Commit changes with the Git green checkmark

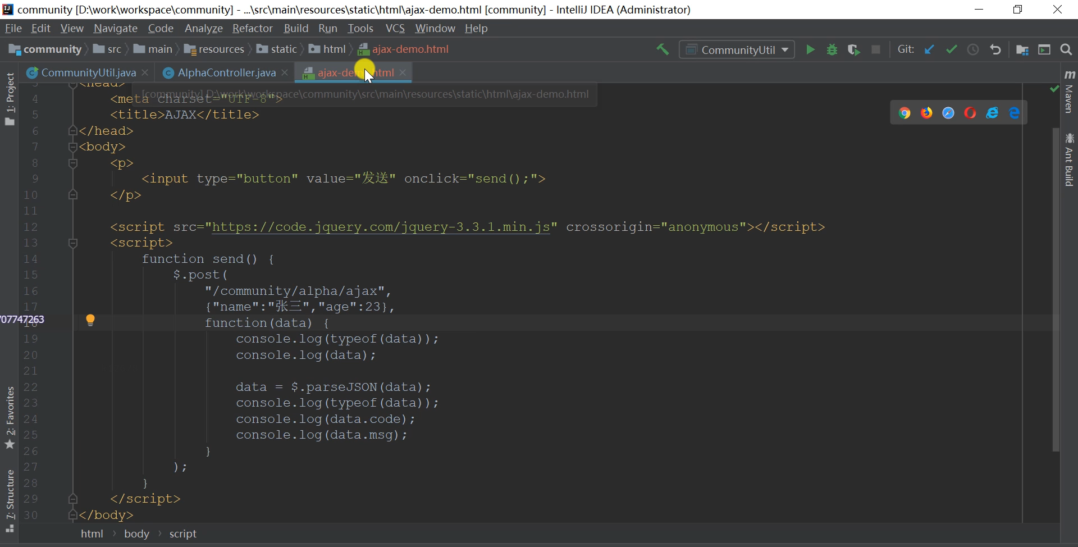pyautogui.click(x=951, y=49)
